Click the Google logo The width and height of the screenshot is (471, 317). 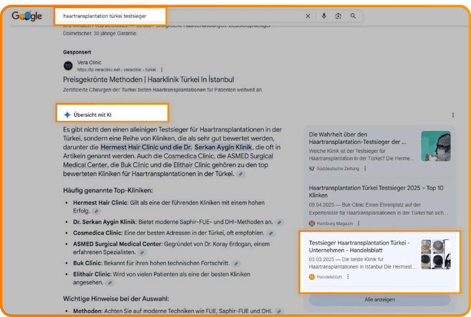coord(27,16)
